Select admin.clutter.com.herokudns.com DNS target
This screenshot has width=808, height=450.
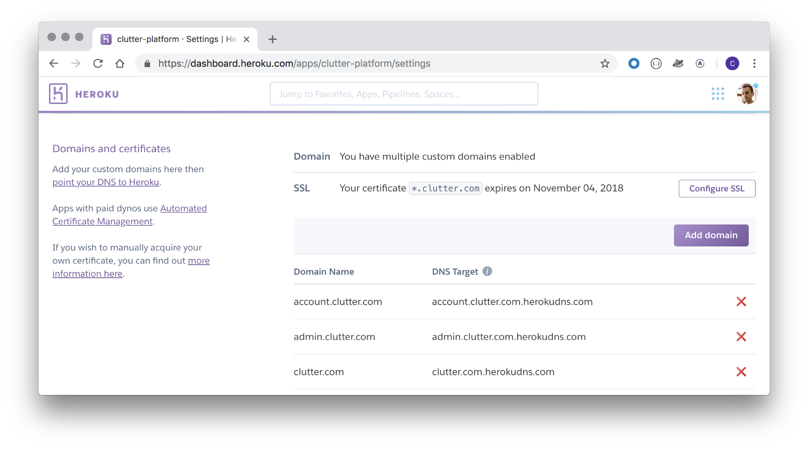point(509,336)
